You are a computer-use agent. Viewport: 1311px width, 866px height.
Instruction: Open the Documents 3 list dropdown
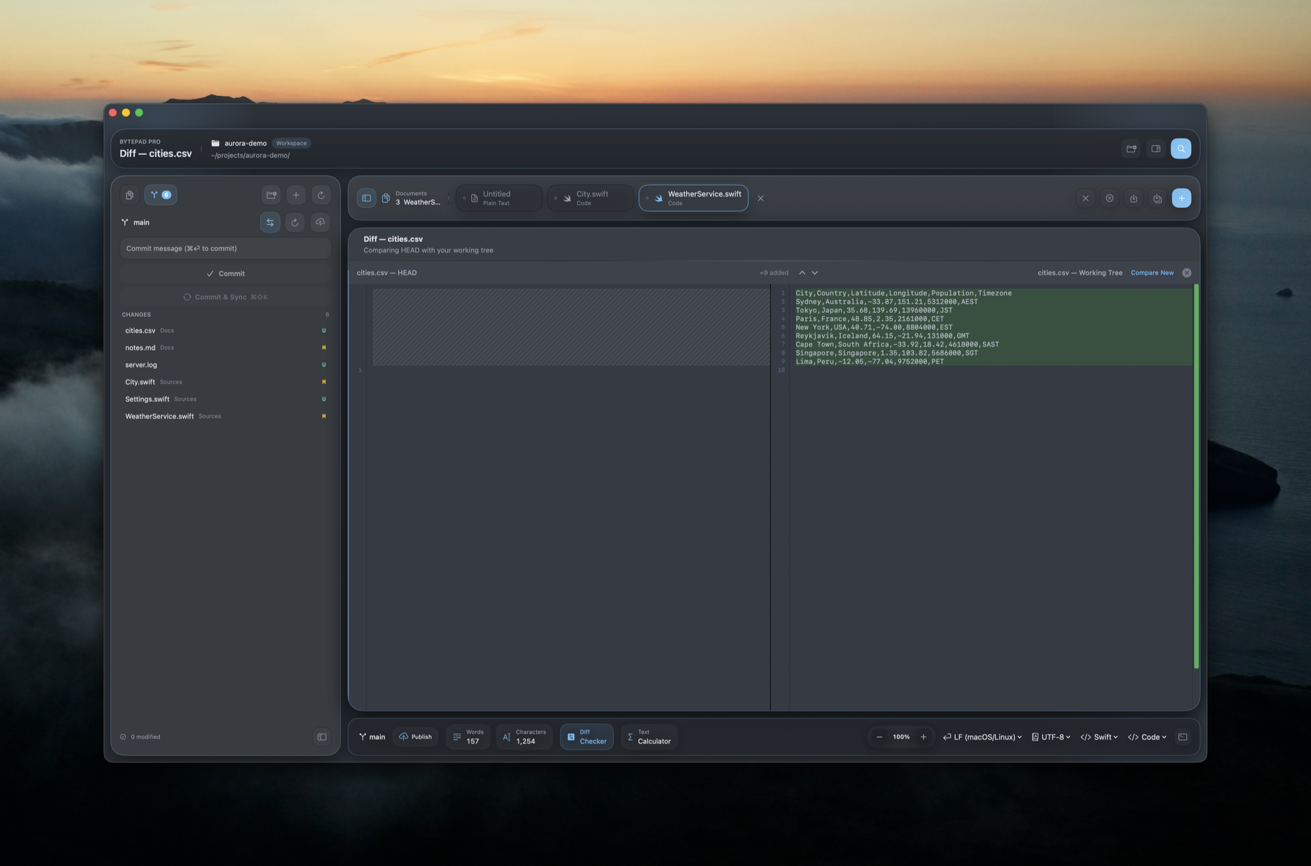click(412, 198)
